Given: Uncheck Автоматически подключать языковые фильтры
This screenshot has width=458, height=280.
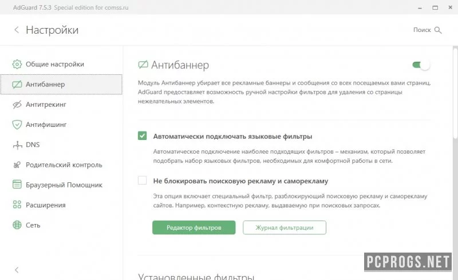Looking at the screenshot, I should click(x=142, y=135).
